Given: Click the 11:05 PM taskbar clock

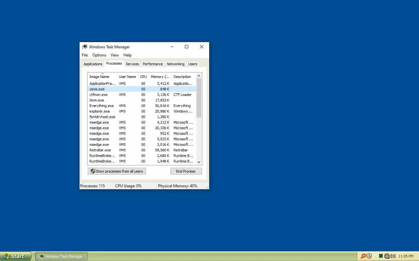Looking at the screenshot, I should 406,256.
